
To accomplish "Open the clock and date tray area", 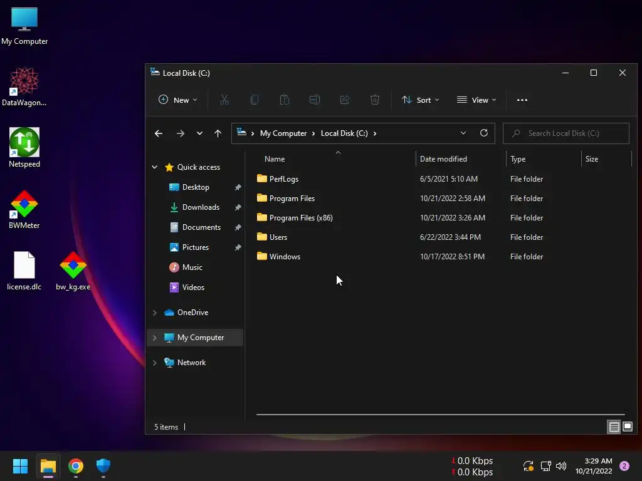I will [x=594, y=466].
